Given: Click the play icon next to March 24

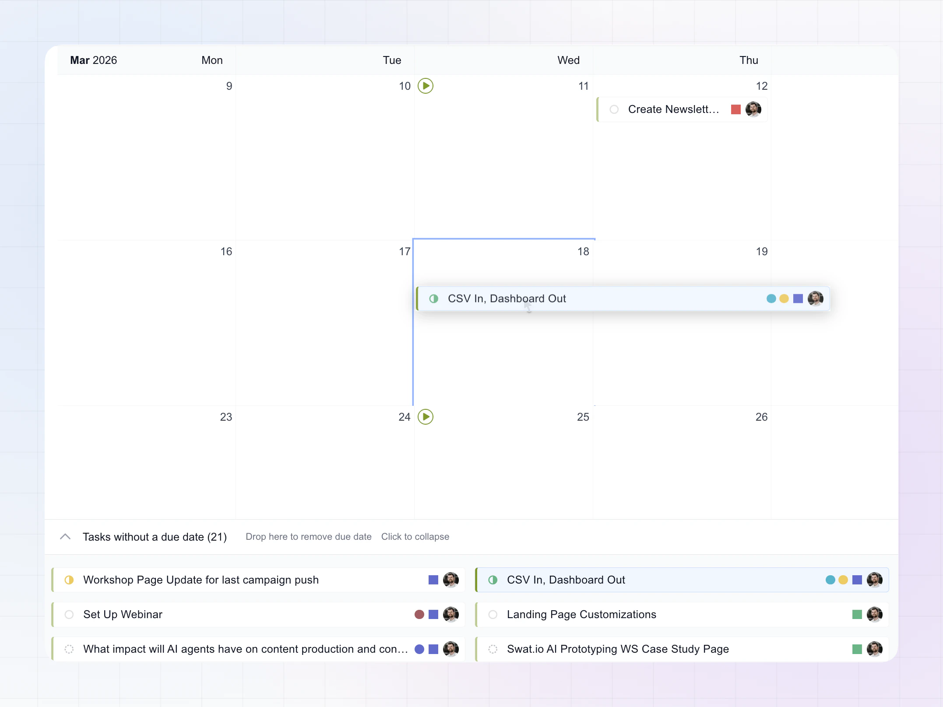Looking at the screenshot, I should [x=426, y=417].
